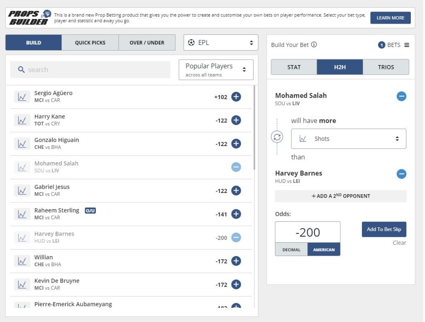
Task: Open stats chart for Gonzalo Higuain
Action: (x=22, y=144)
